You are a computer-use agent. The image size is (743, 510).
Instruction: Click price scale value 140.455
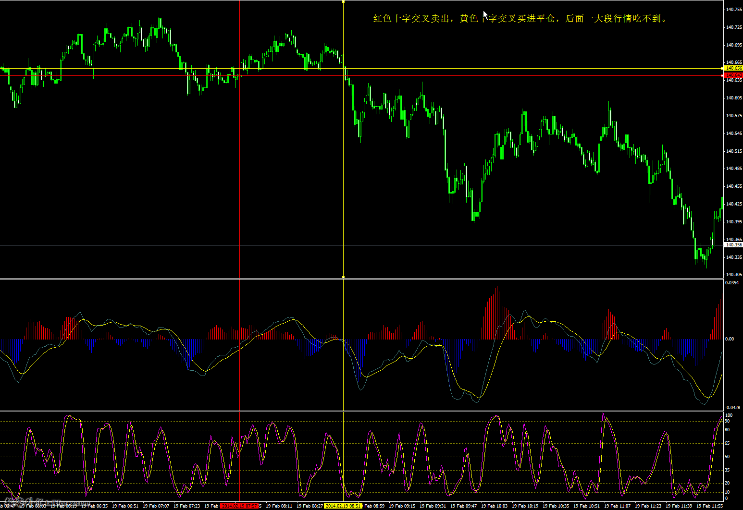pyautogui.click(x=734, y=186)
